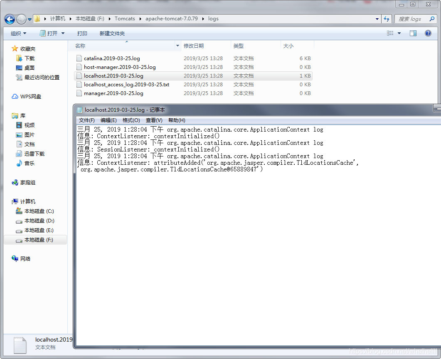This screenshot has width=441, height=359.
Task: Click 新建文件夹 in the toolbar
Action: pyautogui.click(x=112, y=34)
